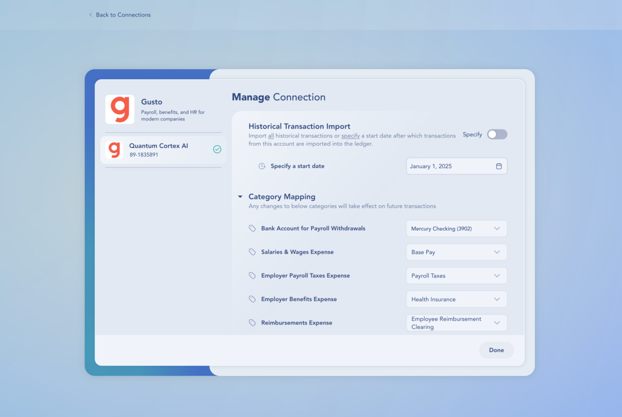Click the Manage Connection title
622x417 pixels.
278,97
